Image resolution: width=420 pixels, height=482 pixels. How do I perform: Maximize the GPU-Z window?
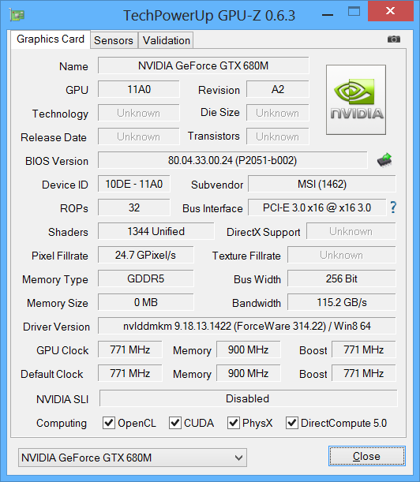[354, 12]
